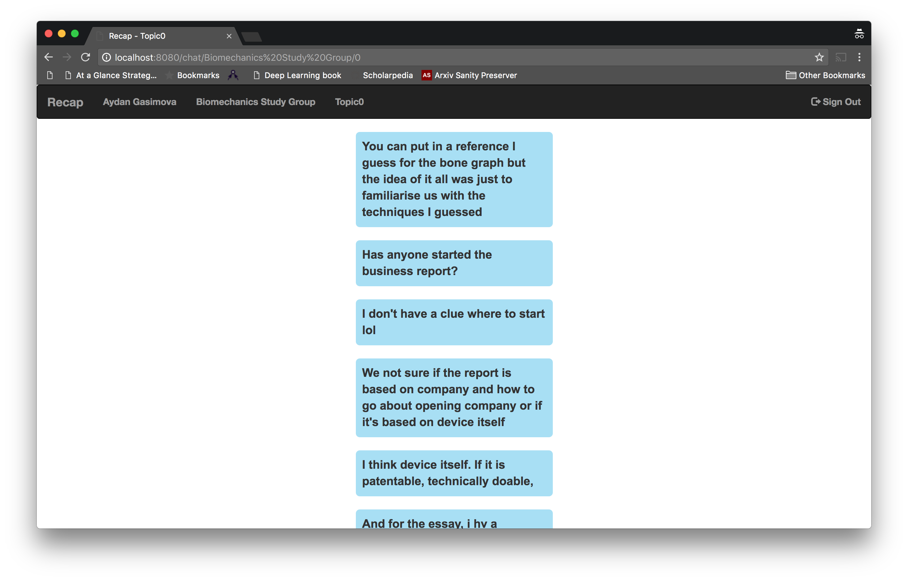Image resolution: width=908 pixels, height=581 pixels.
Task: Click the Sign Out button
Action: [x=835, y=102]
